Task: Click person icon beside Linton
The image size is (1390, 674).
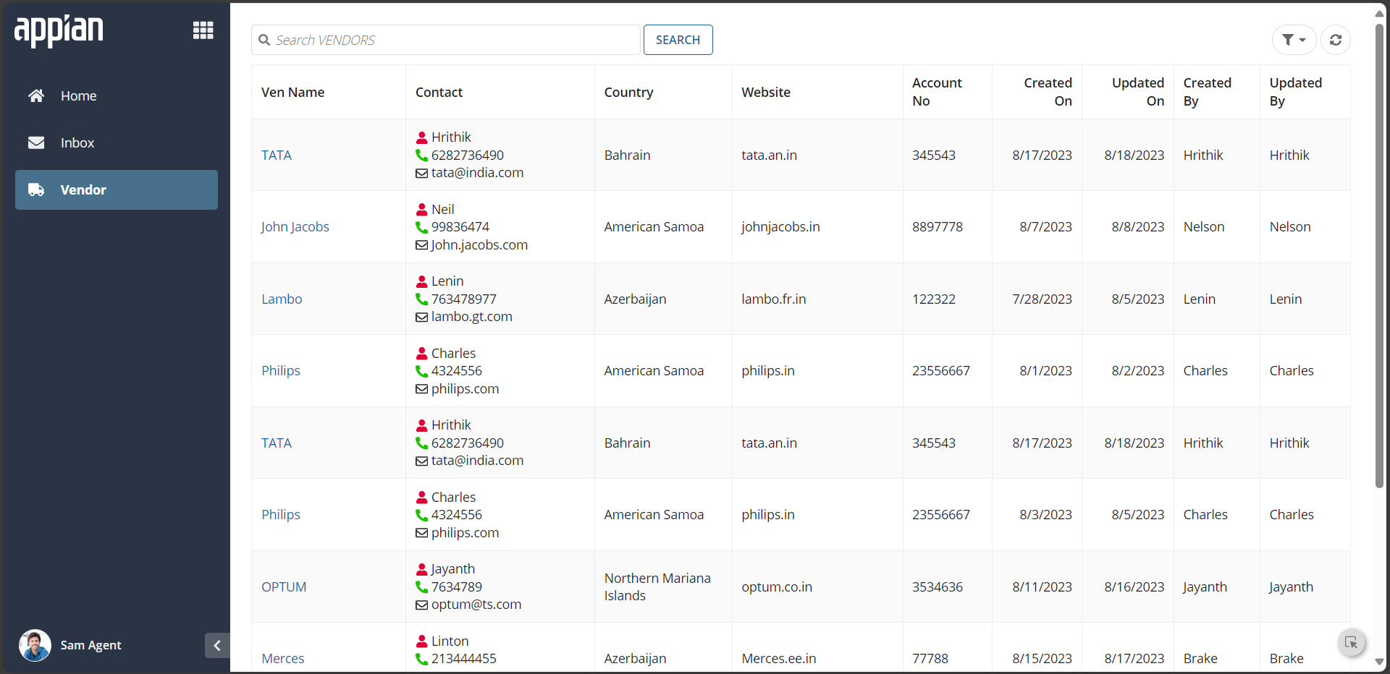Action: pyautogui.click(x=422, y=641)
